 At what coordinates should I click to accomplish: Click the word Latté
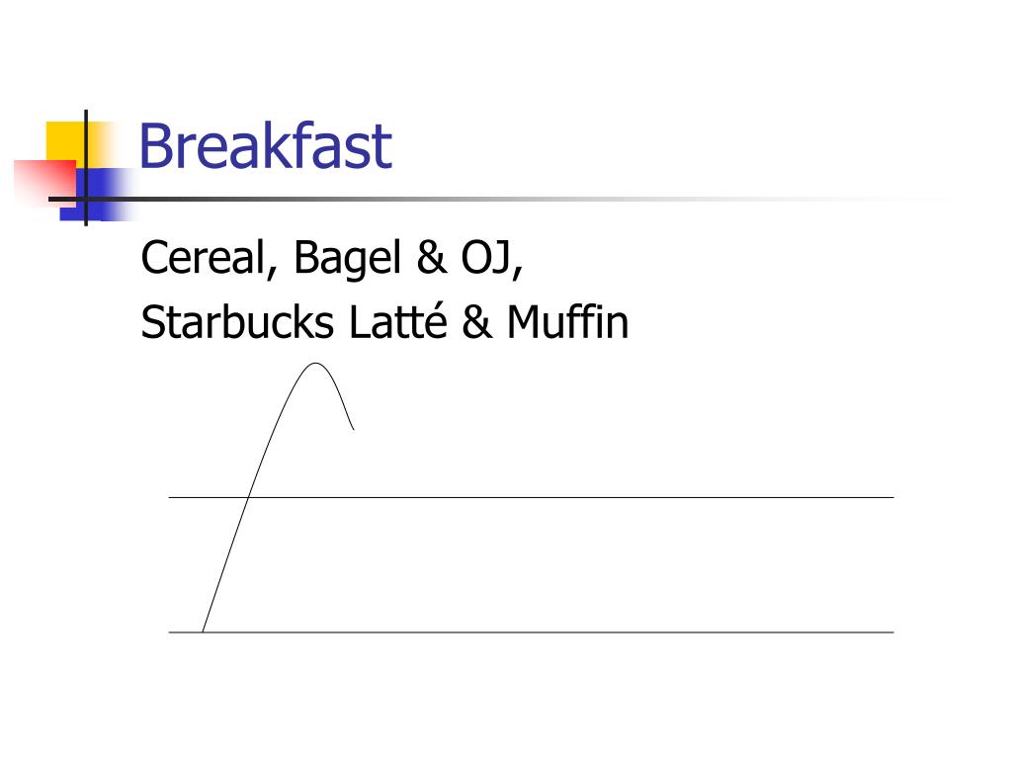coord(397,321)
